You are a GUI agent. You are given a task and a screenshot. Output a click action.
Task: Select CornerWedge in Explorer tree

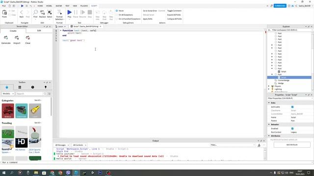click(x=284, y=80)
